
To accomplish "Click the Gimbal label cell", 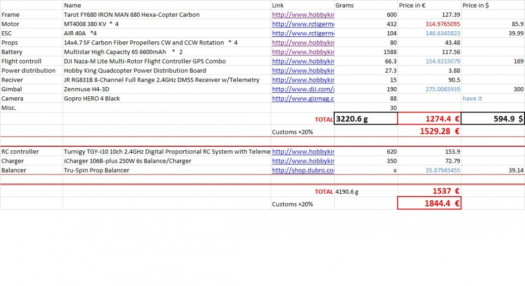I will [x=31, y=89].
